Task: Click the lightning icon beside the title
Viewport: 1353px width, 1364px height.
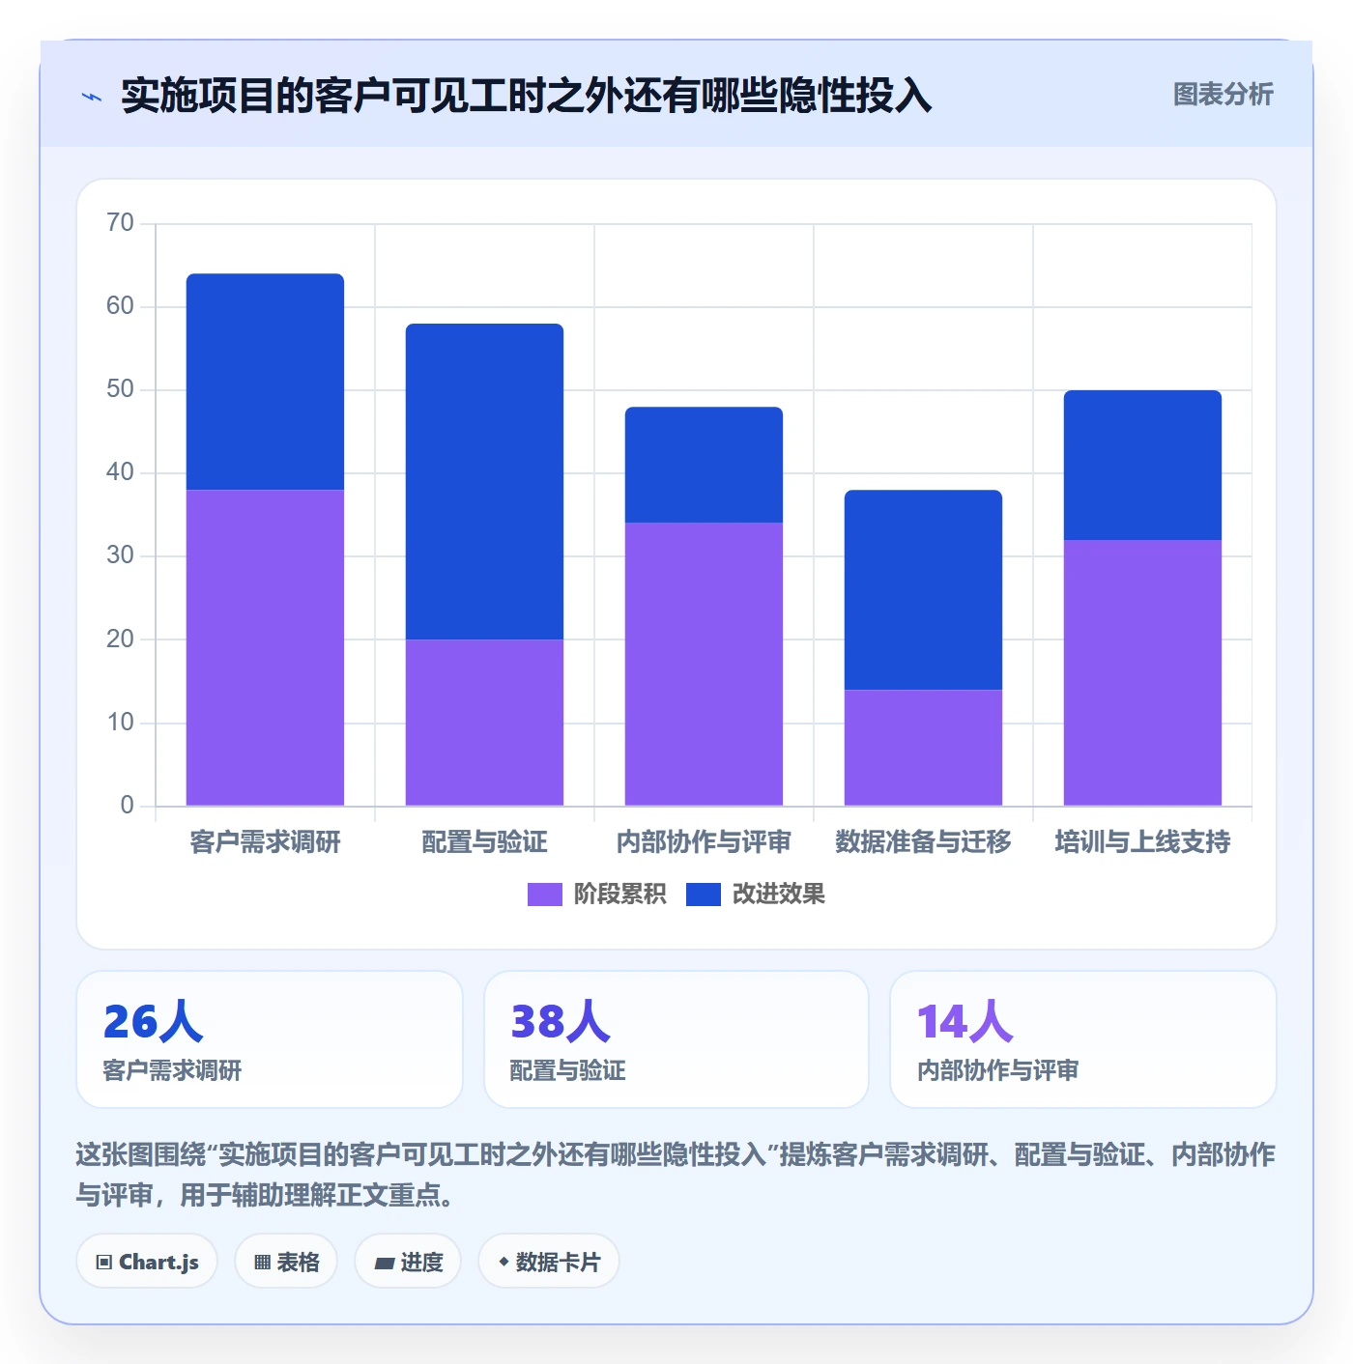Action: tap(92, 97)
